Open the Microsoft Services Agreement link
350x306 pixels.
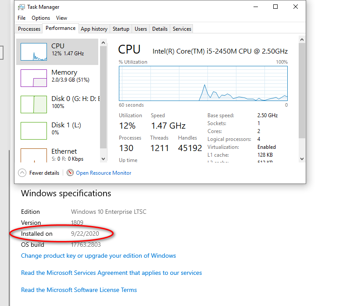tap(111, 273)
